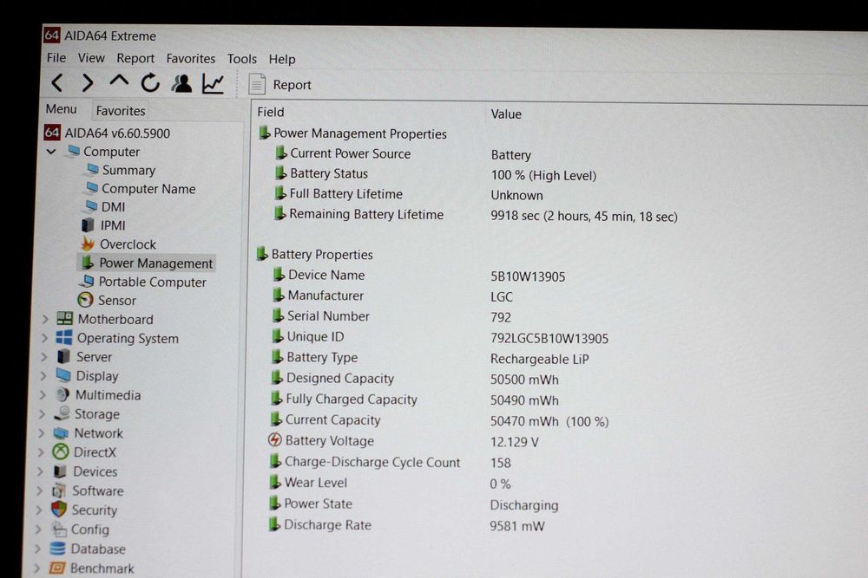The height and width of the screenshot is (578, 868).
Task: Open the Favorites menu in the menu bar
Action: (191, 59)
